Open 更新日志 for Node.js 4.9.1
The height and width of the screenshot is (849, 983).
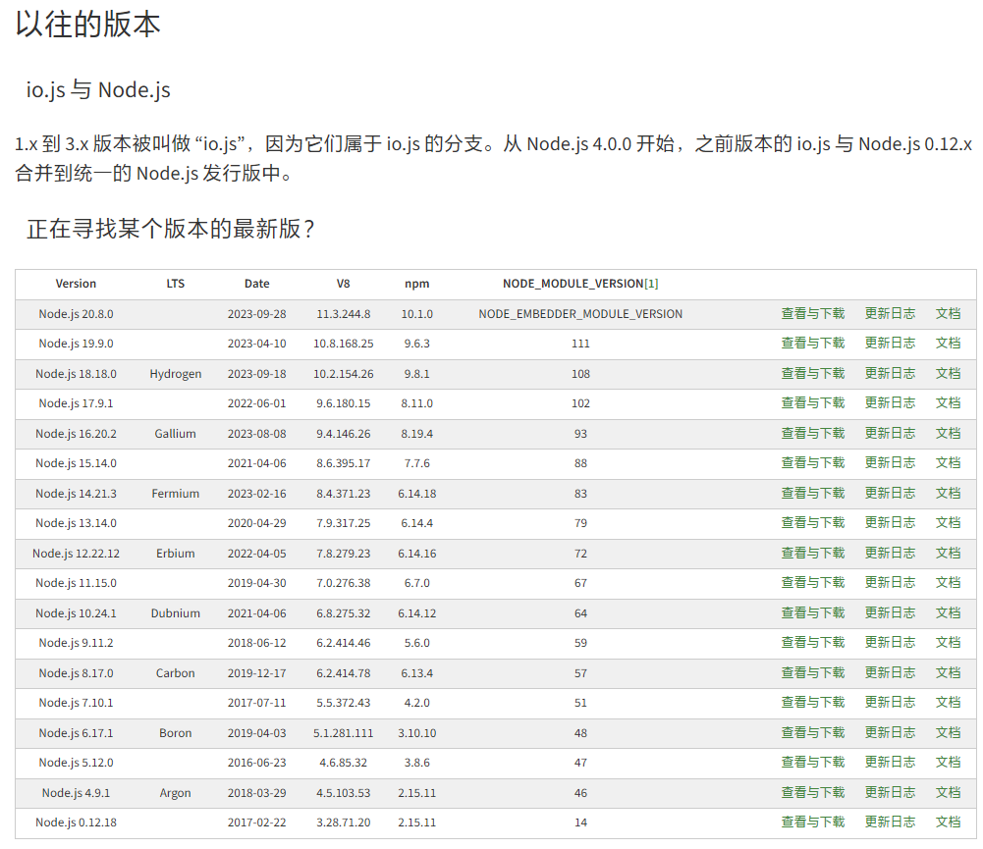890,792
